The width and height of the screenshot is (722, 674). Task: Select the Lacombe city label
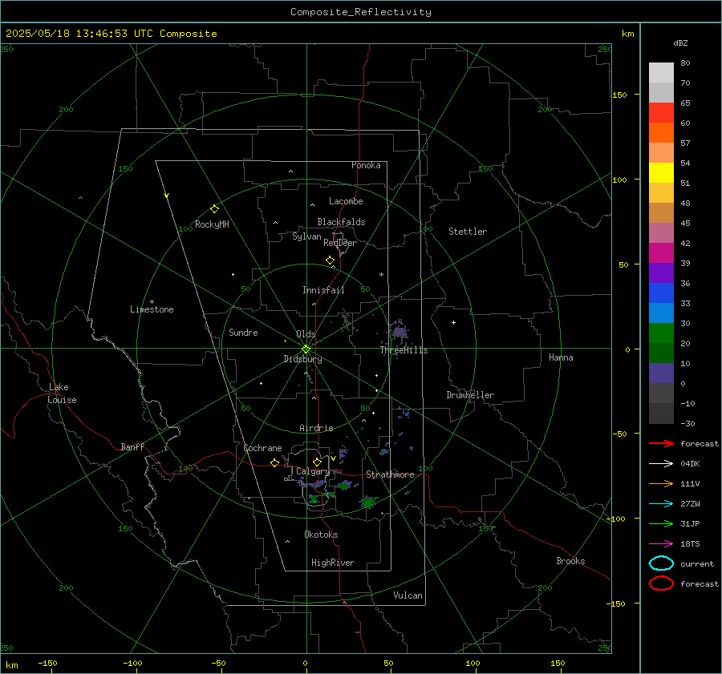coord(346,201)
